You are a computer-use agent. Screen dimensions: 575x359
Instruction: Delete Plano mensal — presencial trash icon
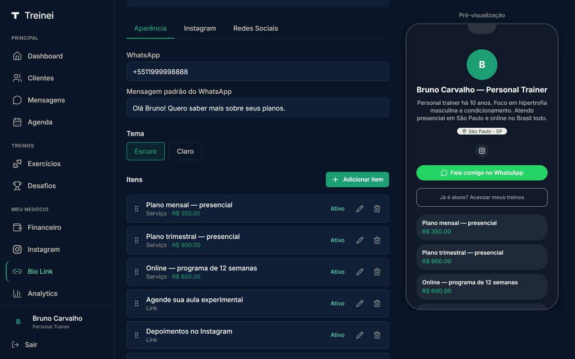coord(377,209)
